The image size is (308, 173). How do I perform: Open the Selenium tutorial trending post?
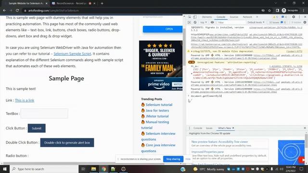[x=159, y=105]
